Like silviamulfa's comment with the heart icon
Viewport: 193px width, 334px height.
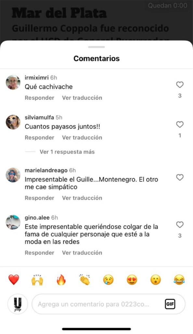(x=180, y=124)
